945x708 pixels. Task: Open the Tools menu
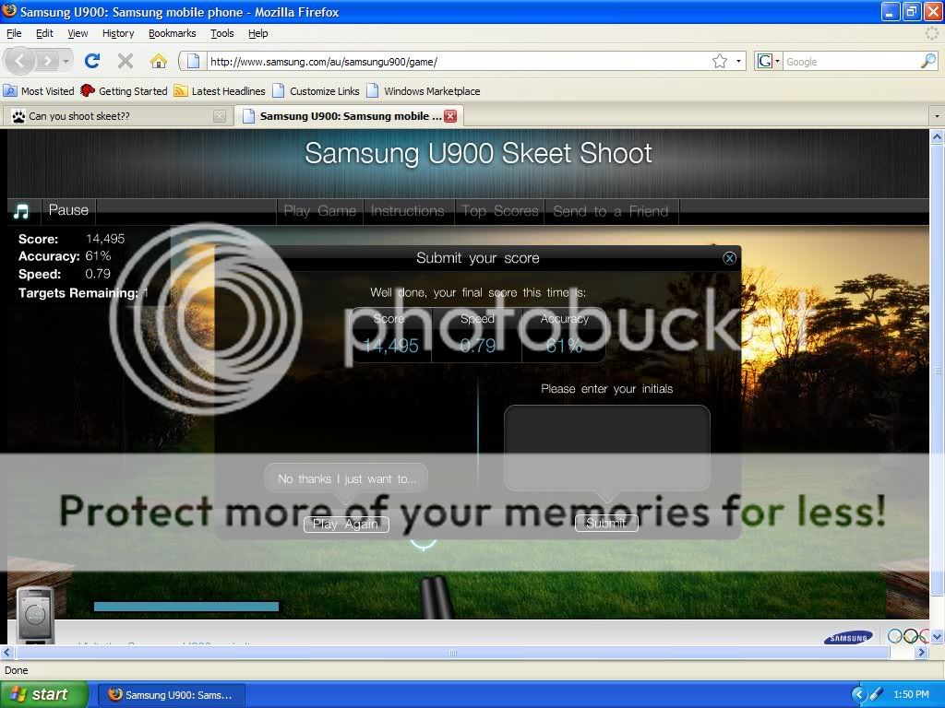coord(222,33)
